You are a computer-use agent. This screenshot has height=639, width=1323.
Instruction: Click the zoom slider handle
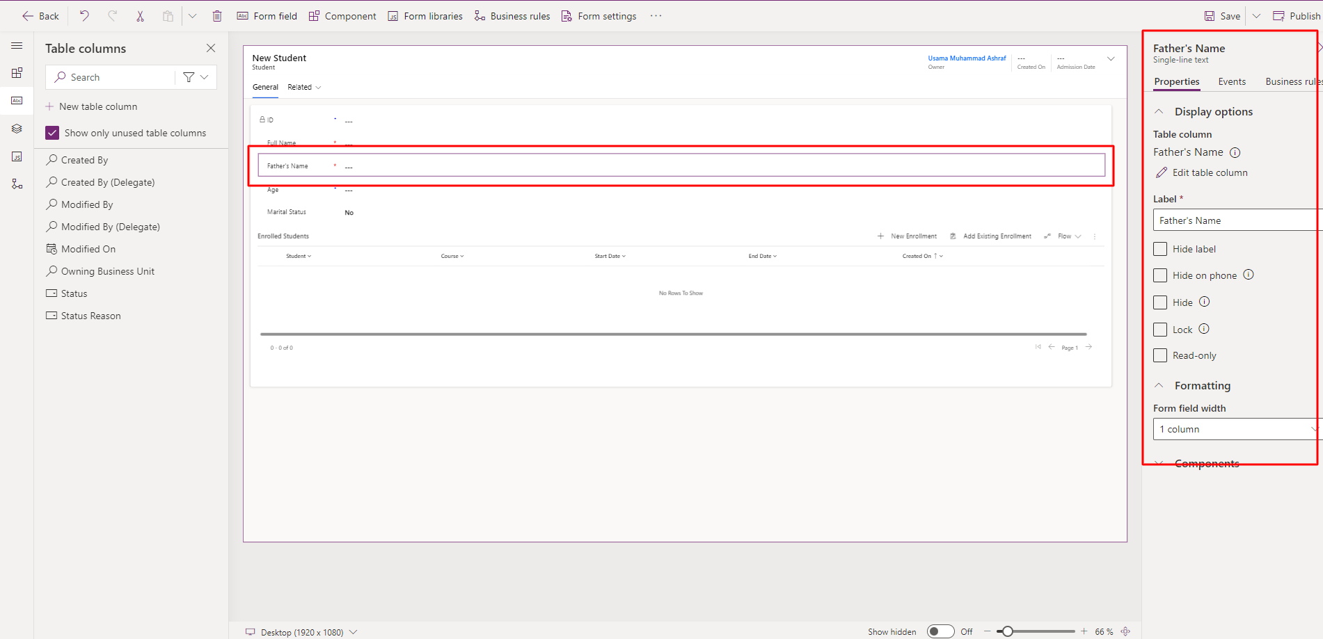(1007, 631)
